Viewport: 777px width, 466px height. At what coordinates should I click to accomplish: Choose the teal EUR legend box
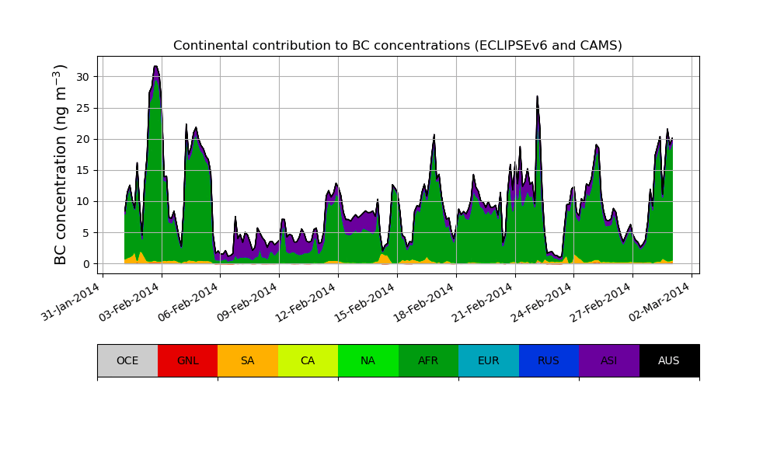488,360
